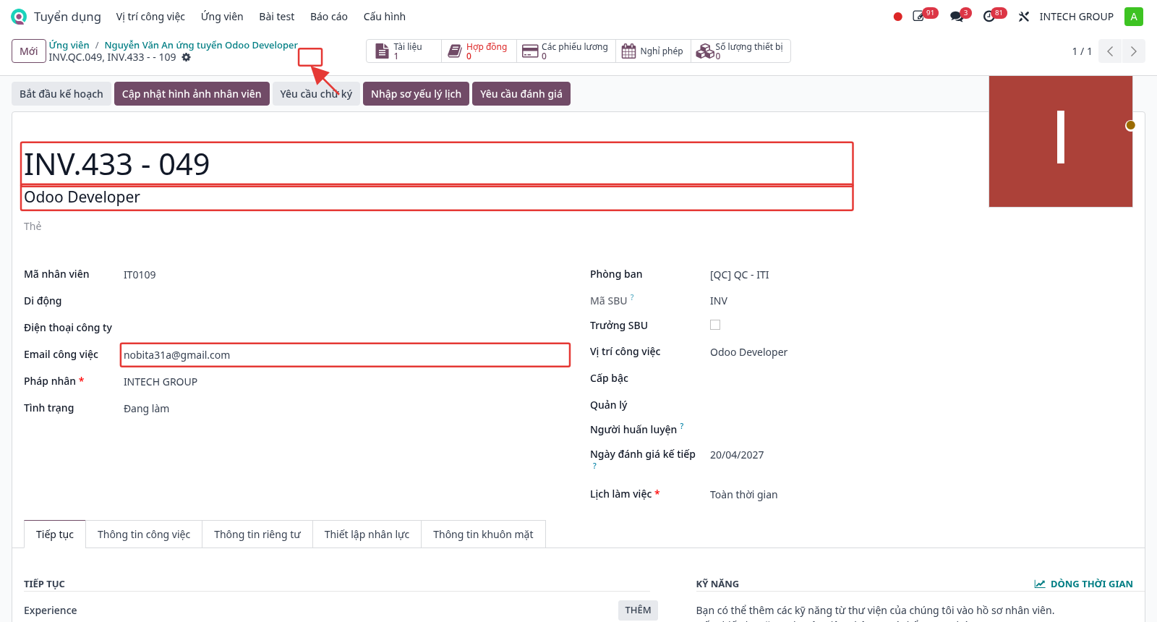Image resolution: width=1157 pixels, height=622 pixels.
Task: Click the employee photo placeholder
Action: tap(1060, 141)
